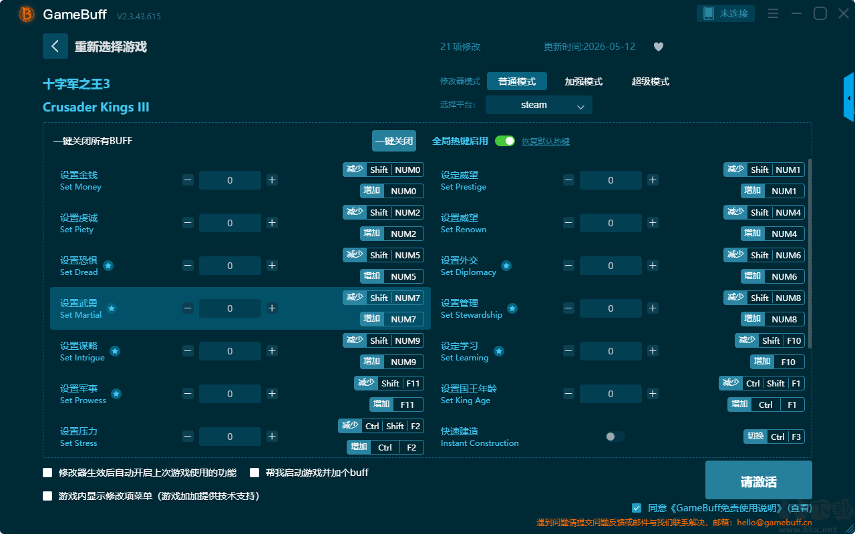Click star icon next to Set Intrigue

coord(115,351)
